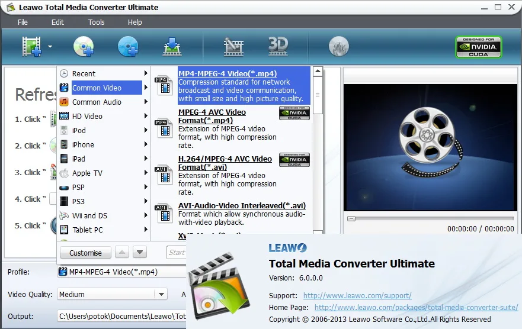The width and height of the screenshot is (522, 329).
Task: Open the Help menu
Action: pos(135,22)
